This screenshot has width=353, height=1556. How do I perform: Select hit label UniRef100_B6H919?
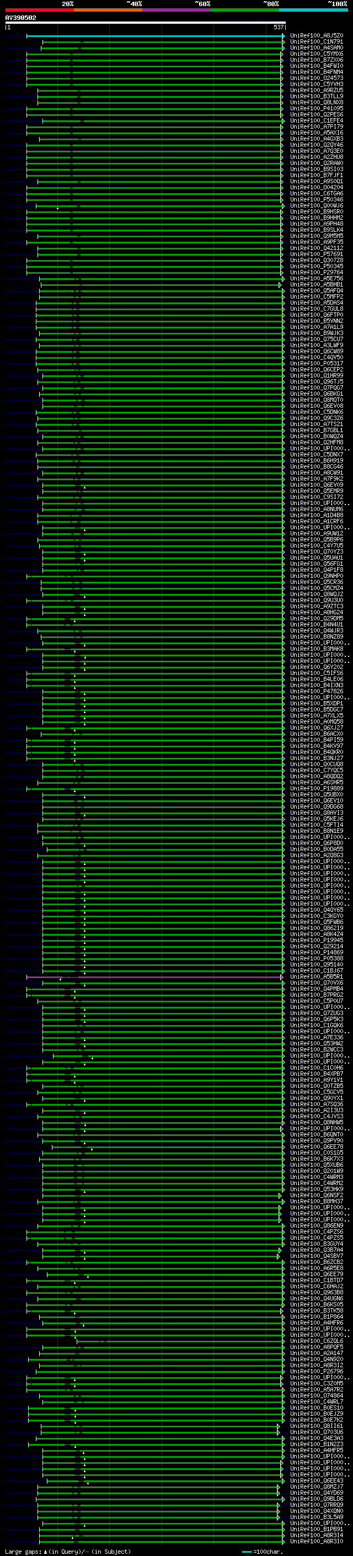317,461
